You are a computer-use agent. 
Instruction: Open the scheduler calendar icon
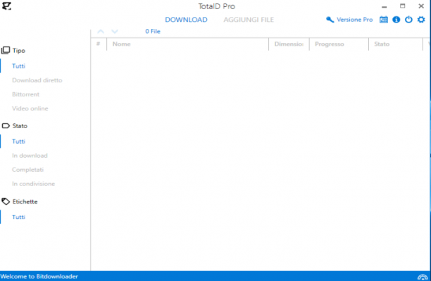coord(384,20)
